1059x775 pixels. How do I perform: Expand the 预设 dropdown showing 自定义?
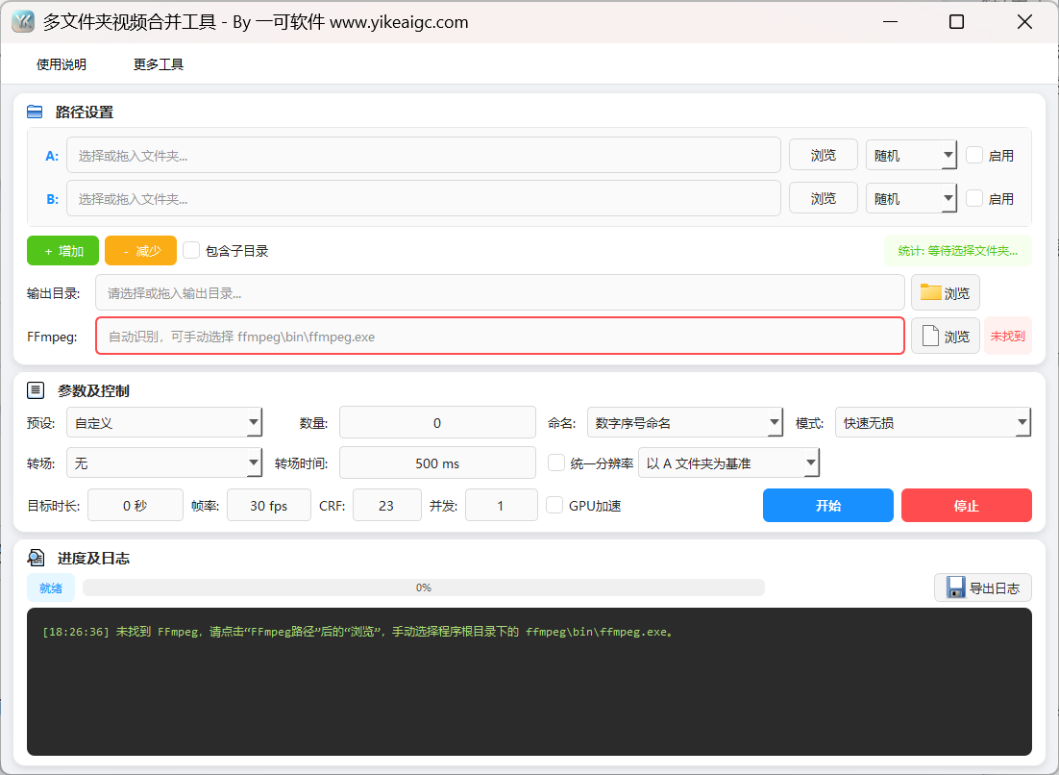pos(164,423)
